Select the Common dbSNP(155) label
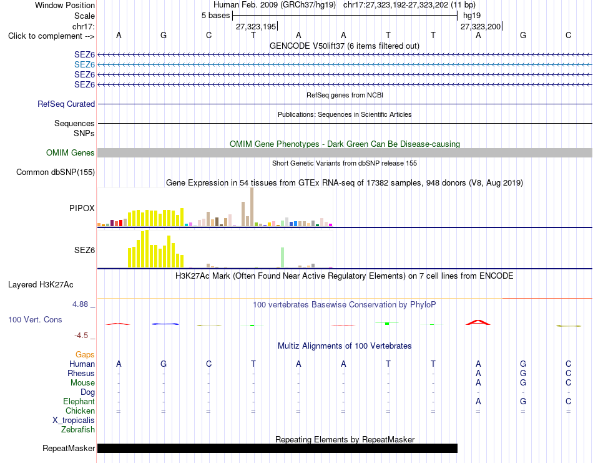 pos(55,172)
